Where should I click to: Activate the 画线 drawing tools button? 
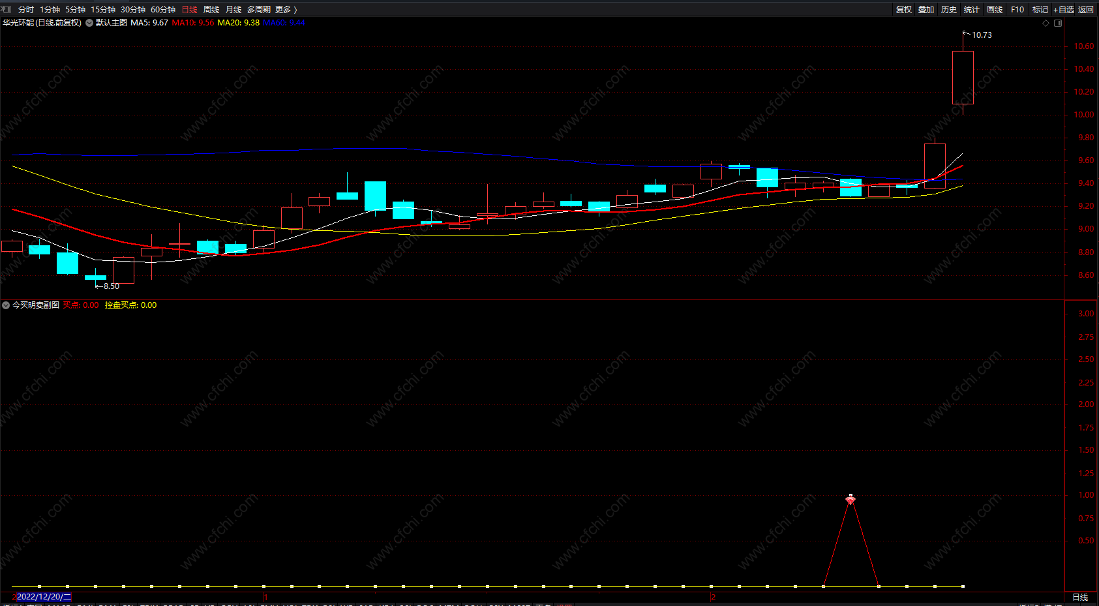click(995, 10)
